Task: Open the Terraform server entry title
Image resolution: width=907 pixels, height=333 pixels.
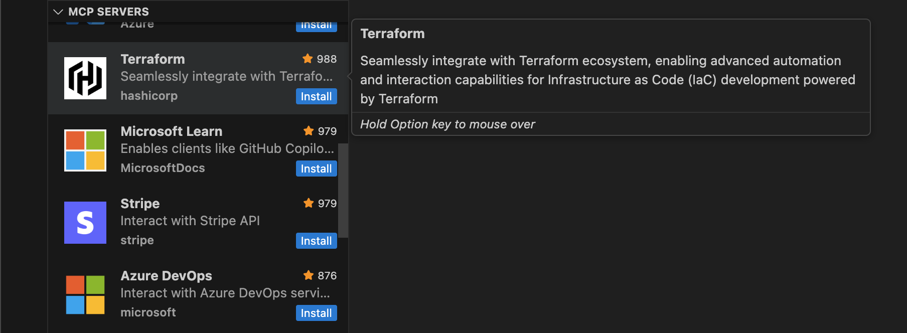Action: click(153, 59)
